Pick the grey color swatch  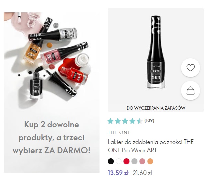click(134, 161)
